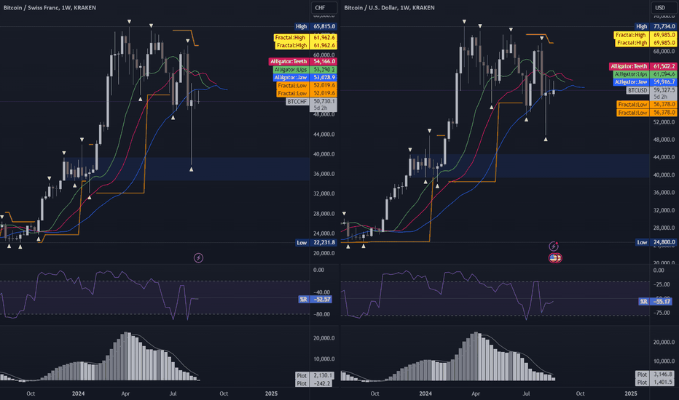Screen dimensions: 679x400
Task: Select the Alligator:Lips 53,390.2 label
Action: [x=305, y=70]
